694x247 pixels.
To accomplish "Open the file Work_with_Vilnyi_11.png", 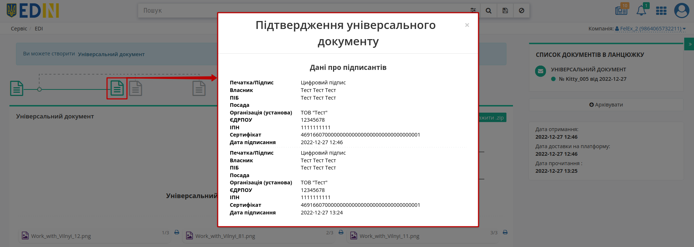I will pyautogui.click(x=390, y=236).
